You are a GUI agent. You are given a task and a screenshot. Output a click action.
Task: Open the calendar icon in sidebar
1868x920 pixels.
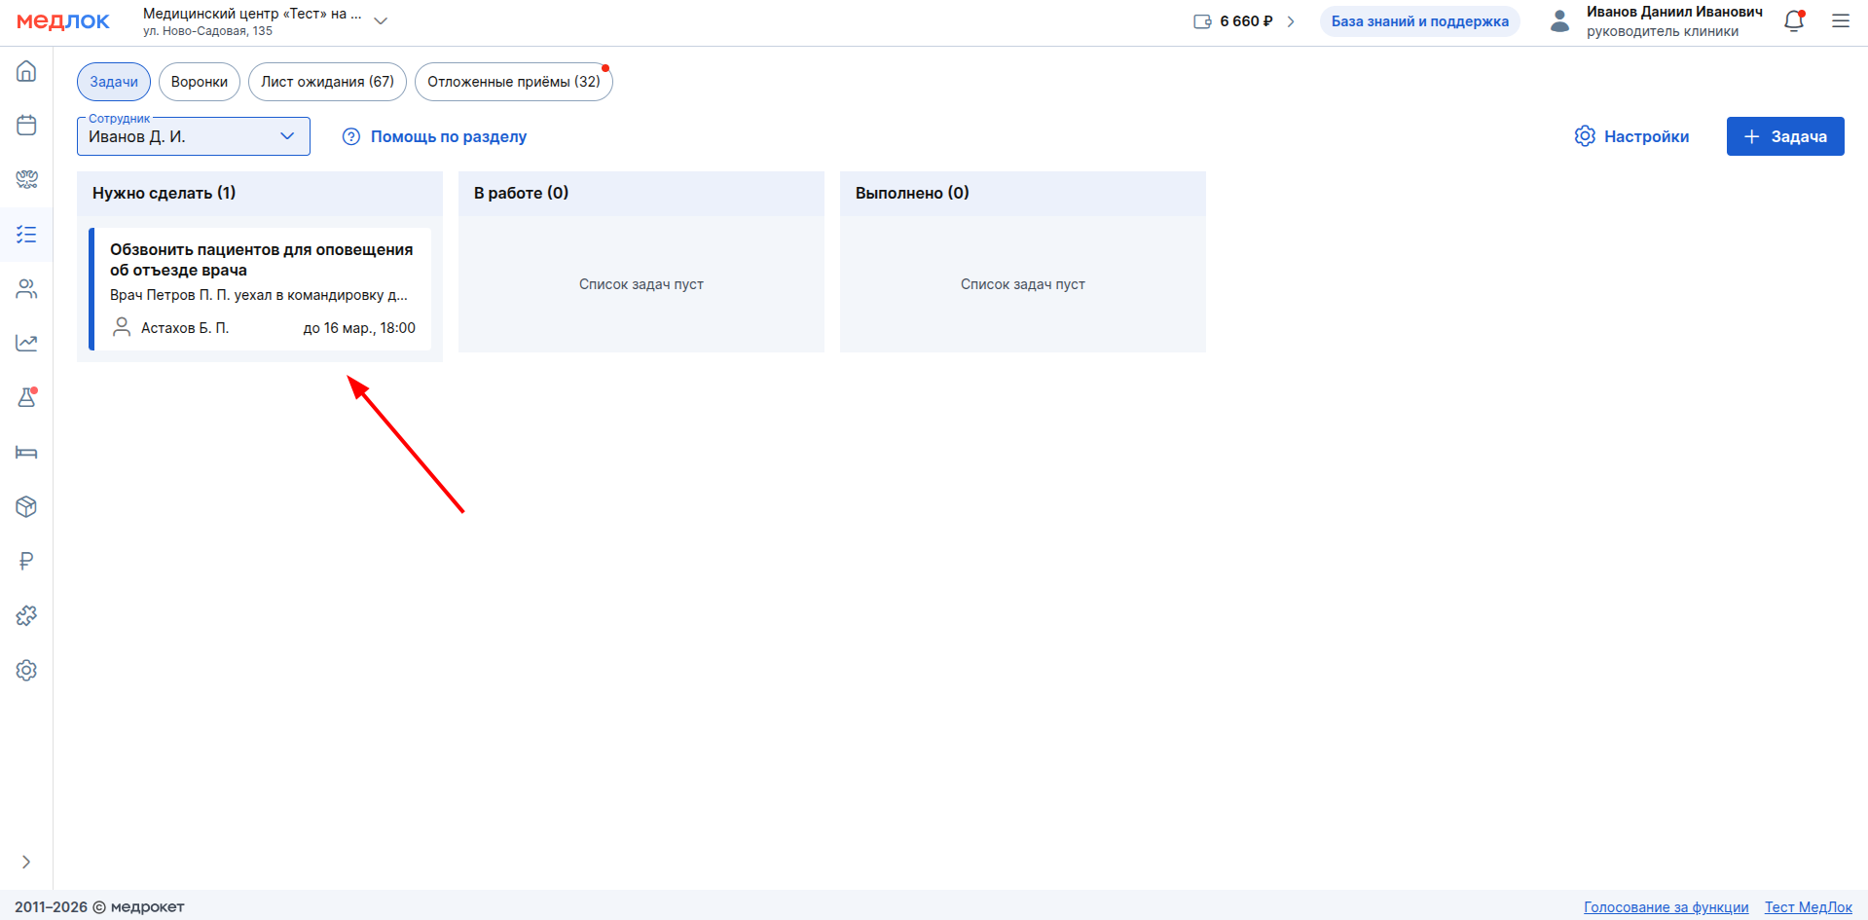click(26, 126)
